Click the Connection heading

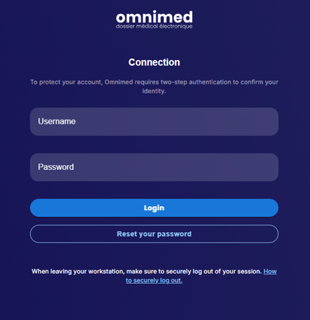coord(154,62)
